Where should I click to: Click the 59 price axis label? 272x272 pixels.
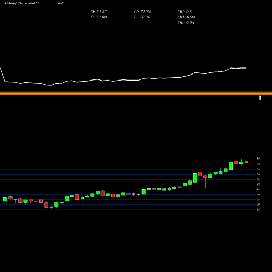coord(258,174)
